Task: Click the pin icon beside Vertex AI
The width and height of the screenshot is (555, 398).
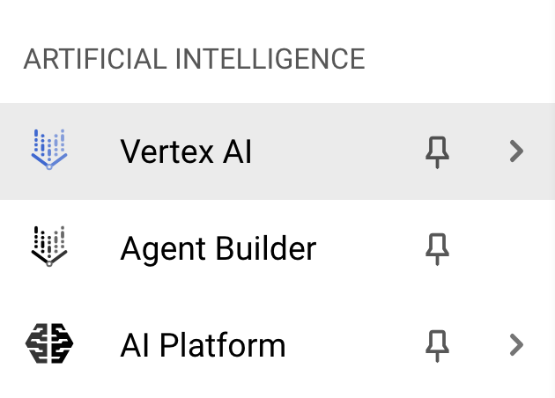Action: click(x=437, y=152)
